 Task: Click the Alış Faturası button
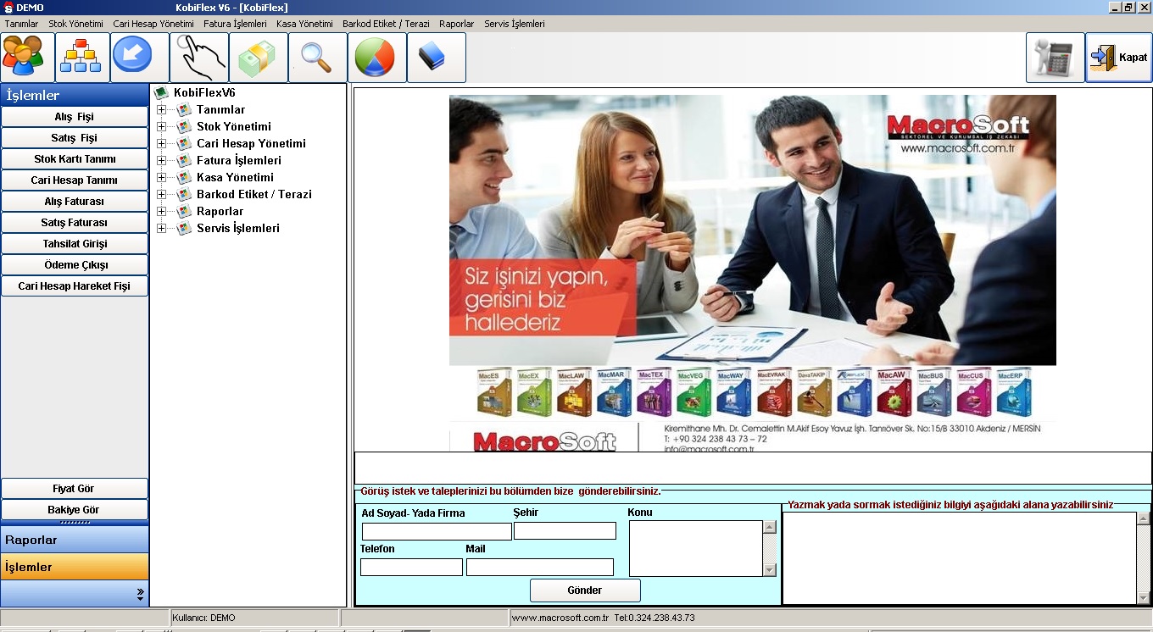pyautogui.click(x=75, y=202)
